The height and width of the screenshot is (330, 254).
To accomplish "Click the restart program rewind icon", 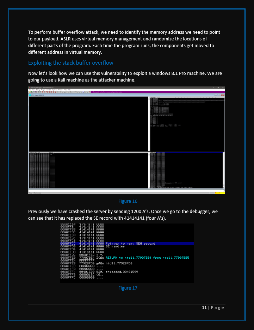I will point(39,92).
